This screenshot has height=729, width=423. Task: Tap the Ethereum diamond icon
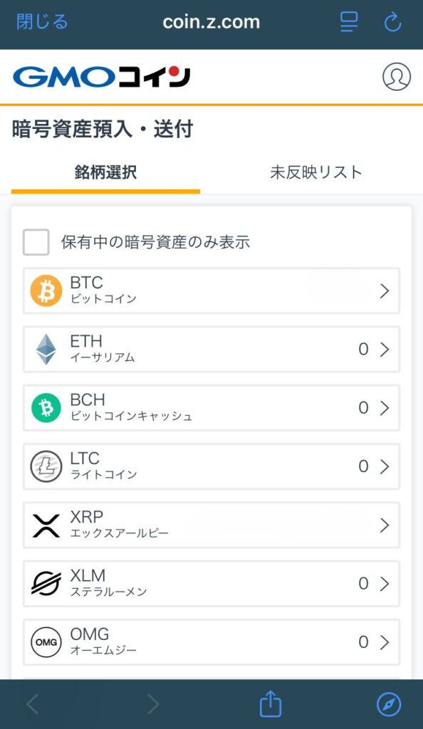(46, 349)
